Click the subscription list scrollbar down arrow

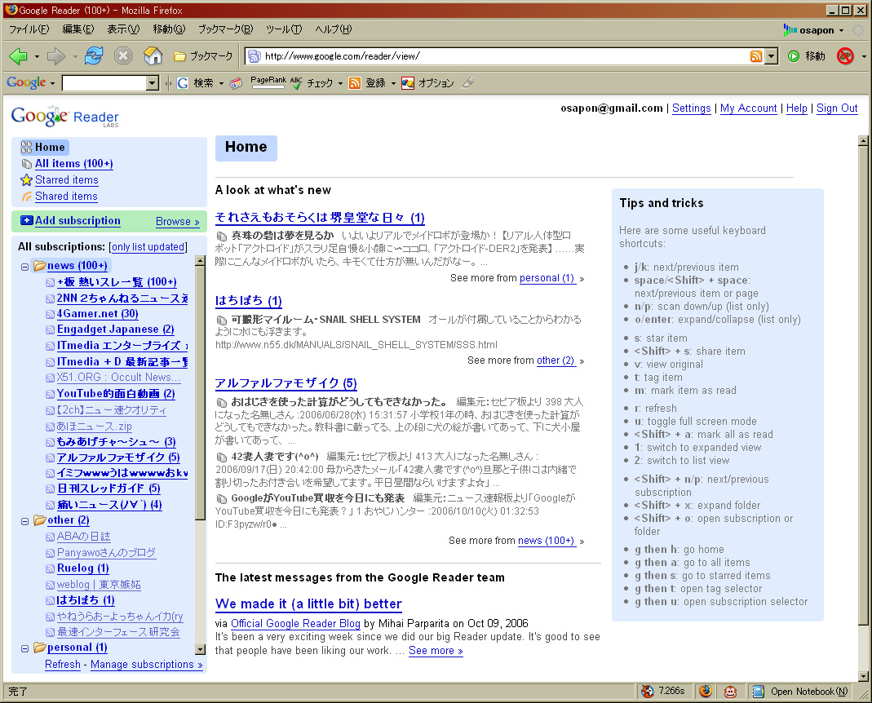200,649
